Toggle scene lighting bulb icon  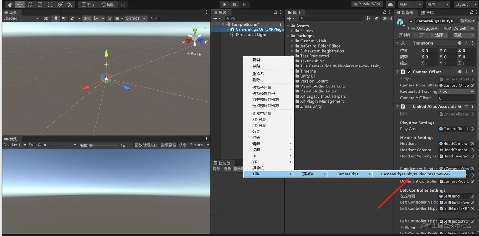(56, 18)
